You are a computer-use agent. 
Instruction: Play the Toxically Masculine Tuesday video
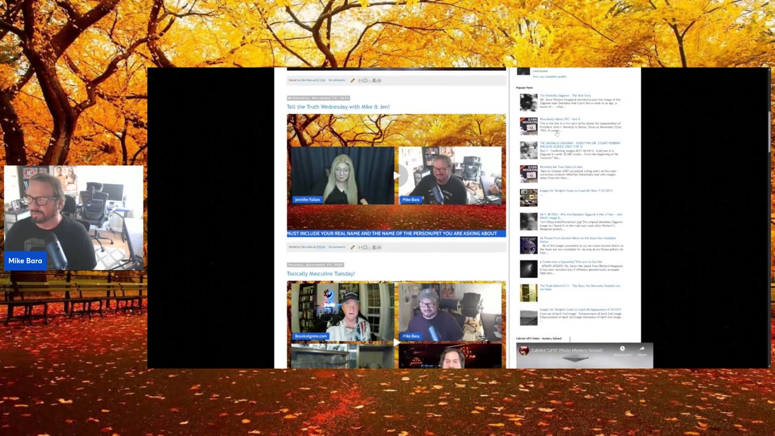point(397,342)
